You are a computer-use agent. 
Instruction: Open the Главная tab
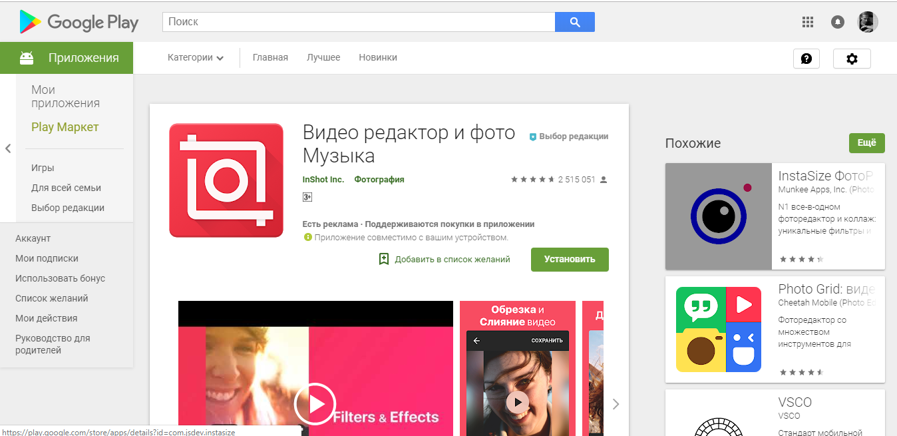click(x=270, y=58)
